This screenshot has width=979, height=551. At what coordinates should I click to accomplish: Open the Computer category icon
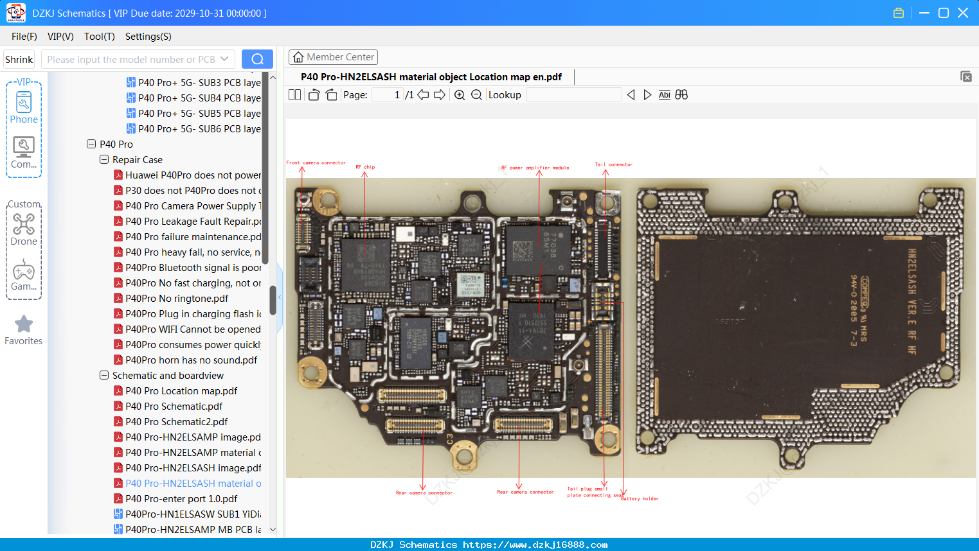click(x=24, y=153)
